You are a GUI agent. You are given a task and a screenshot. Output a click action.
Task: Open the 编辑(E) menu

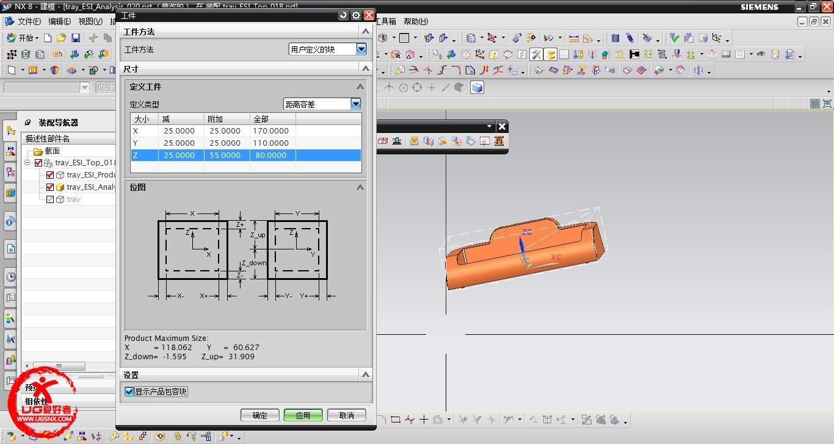tap(59, 21)
